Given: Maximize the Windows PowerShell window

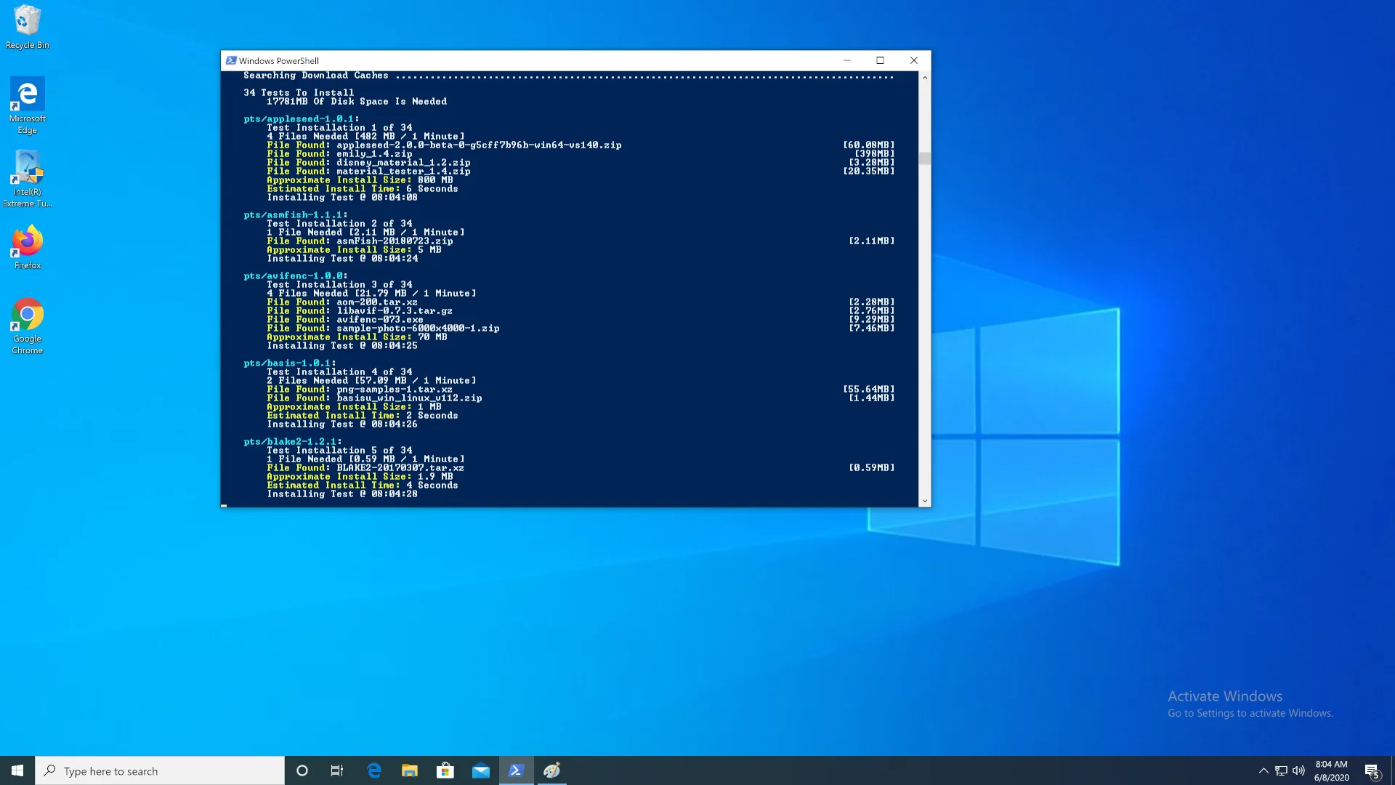Looking at the screenshot, I should pyautogui.click(x=880, y=60).
